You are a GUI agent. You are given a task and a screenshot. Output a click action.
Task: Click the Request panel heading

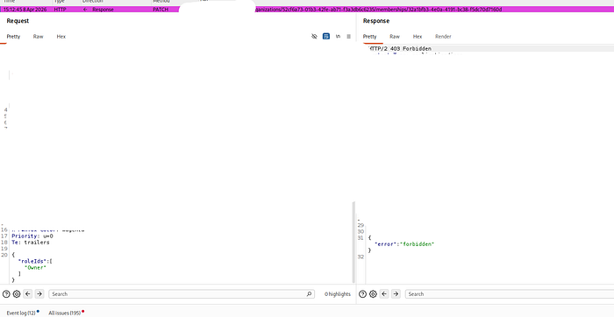pos(18,21)
